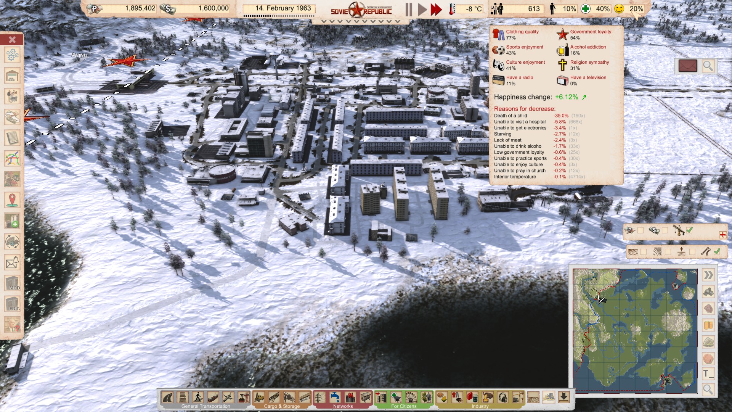Open the warehouse overview icon in the sidebar

pyautogui.click(x=12, y=76)
